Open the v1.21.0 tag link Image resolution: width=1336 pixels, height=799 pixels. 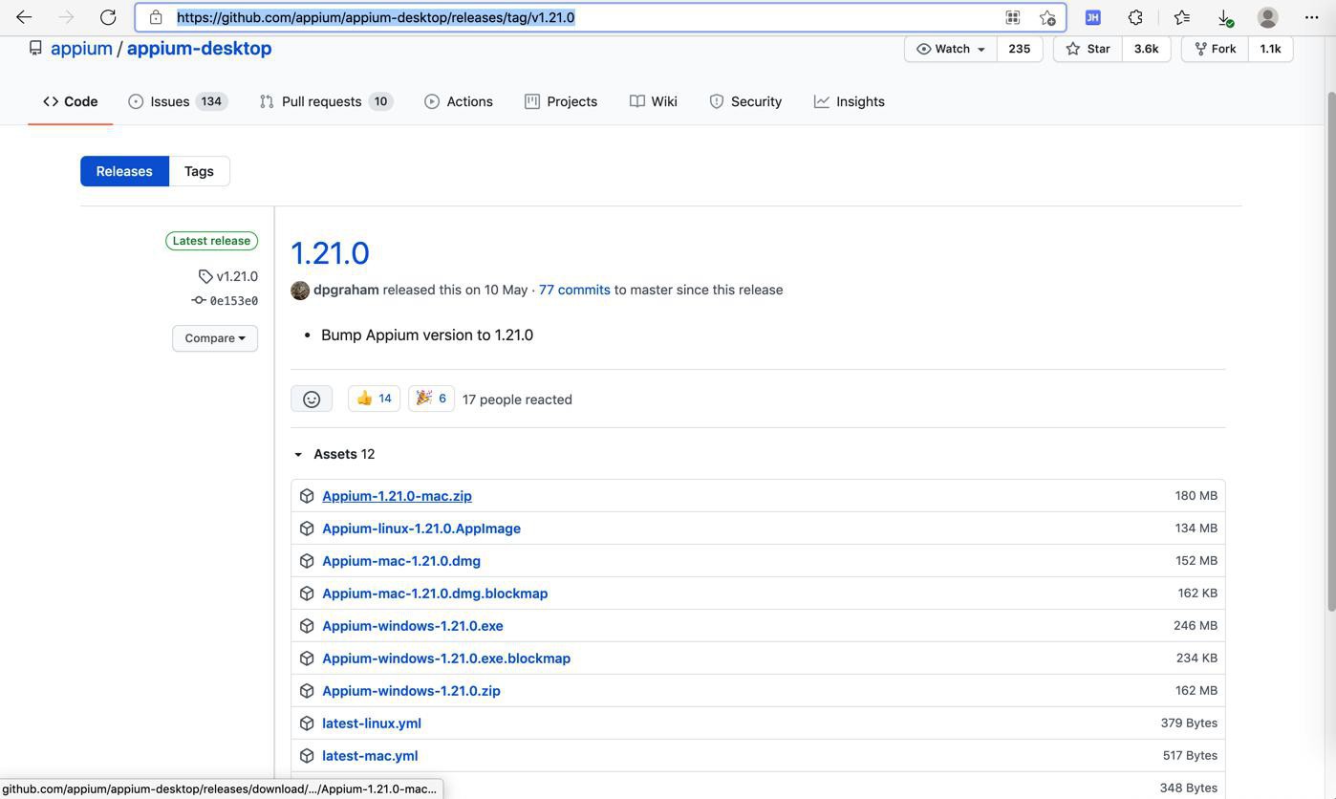228,276
